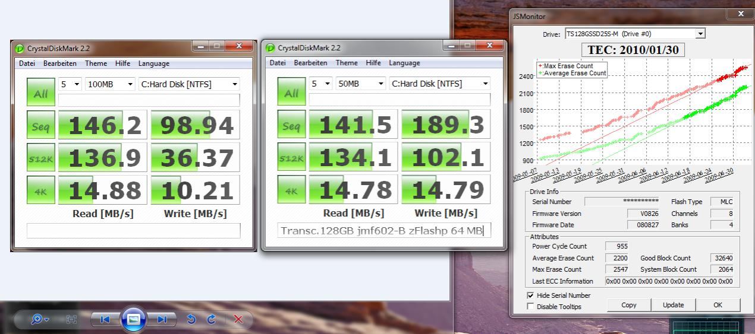Image resolution: width=755 pixels, height=334 pixels.
Task: Click 512K write result 36.37
Action: click(195, 157)
